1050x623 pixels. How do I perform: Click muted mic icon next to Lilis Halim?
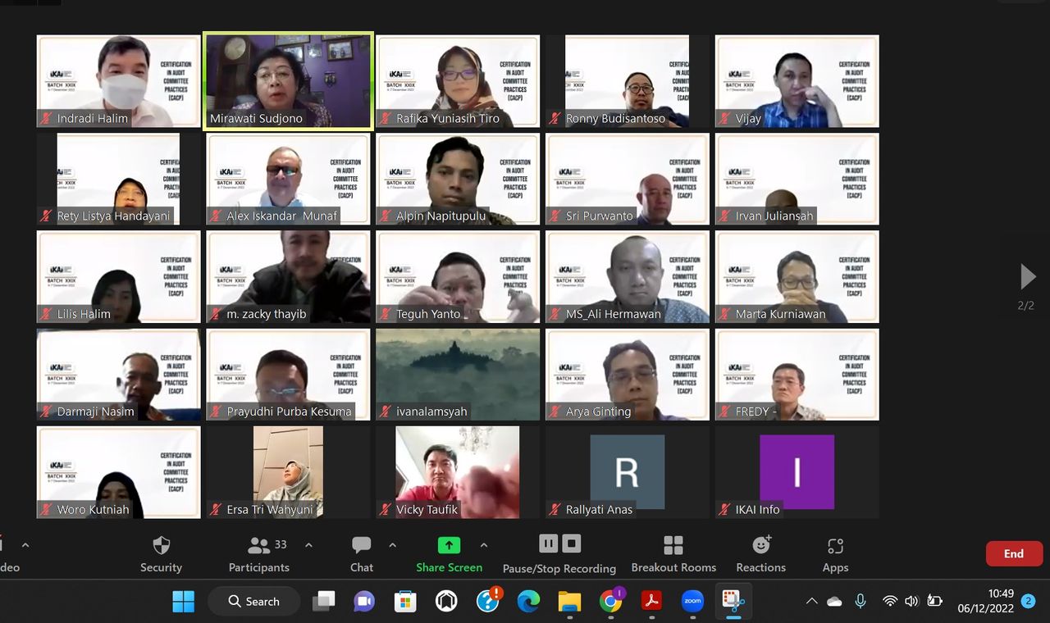[x=47, y=314]
